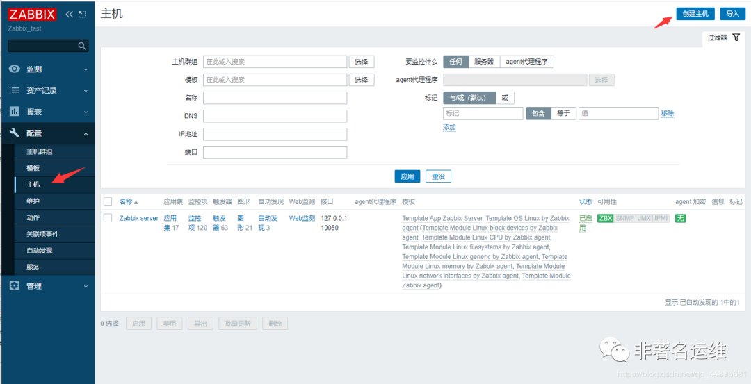Click the 应用 filter button
The width and height of the screenshot is (751, 384).
click(x=407, y=176)
